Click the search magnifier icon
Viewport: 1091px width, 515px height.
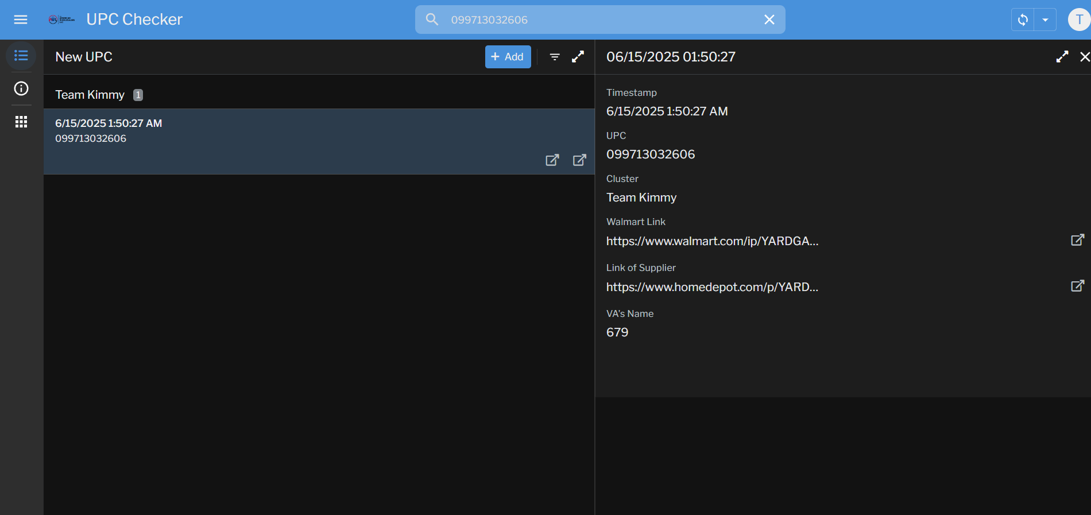coord(432,20)
